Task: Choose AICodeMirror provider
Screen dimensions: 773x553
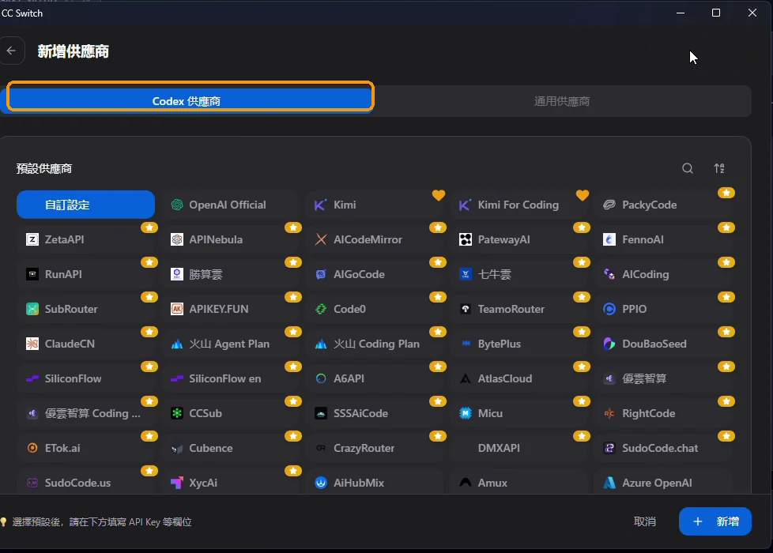Action: (x=375, y=239)
